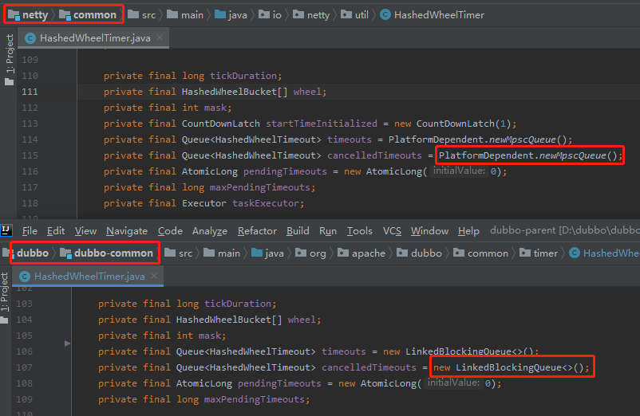Open the Navigate menu
This screenshot has height=416, width=640.
[x=127, y=231]
